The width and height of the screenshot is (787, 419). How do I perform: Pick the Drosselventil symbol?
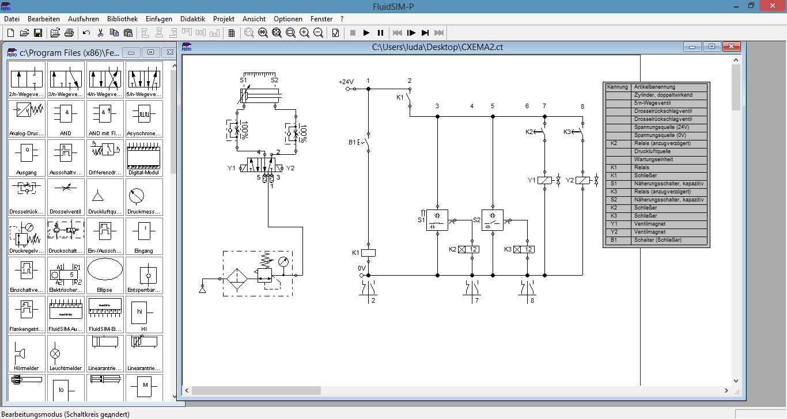point(66,197)
